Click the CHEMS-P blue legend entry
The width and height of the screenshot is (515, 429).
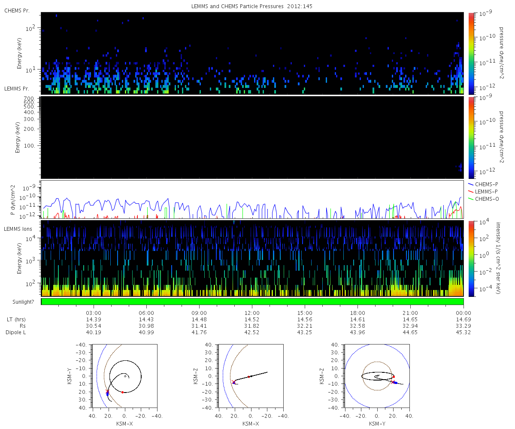click(x=483, y=184)
